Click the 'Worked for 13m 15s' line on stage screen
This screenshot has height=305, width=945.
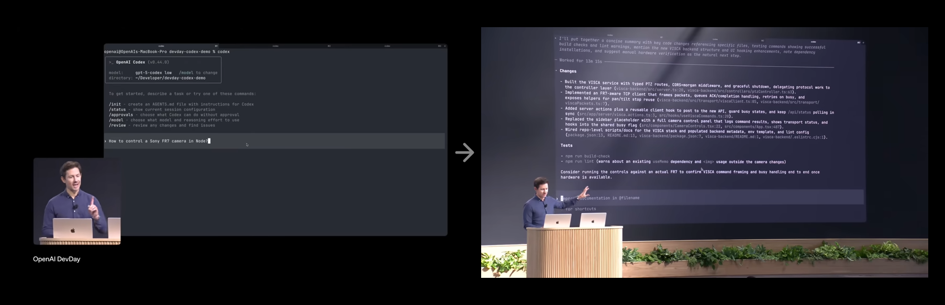580,61
